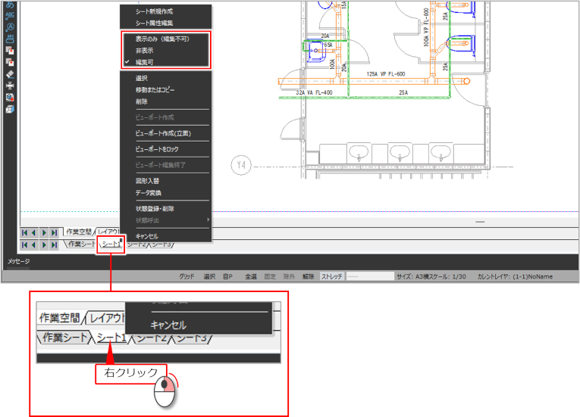Set sheet to 非表示 in menu
The width and height of the screenshot is (580, 417).
(144, 50)
